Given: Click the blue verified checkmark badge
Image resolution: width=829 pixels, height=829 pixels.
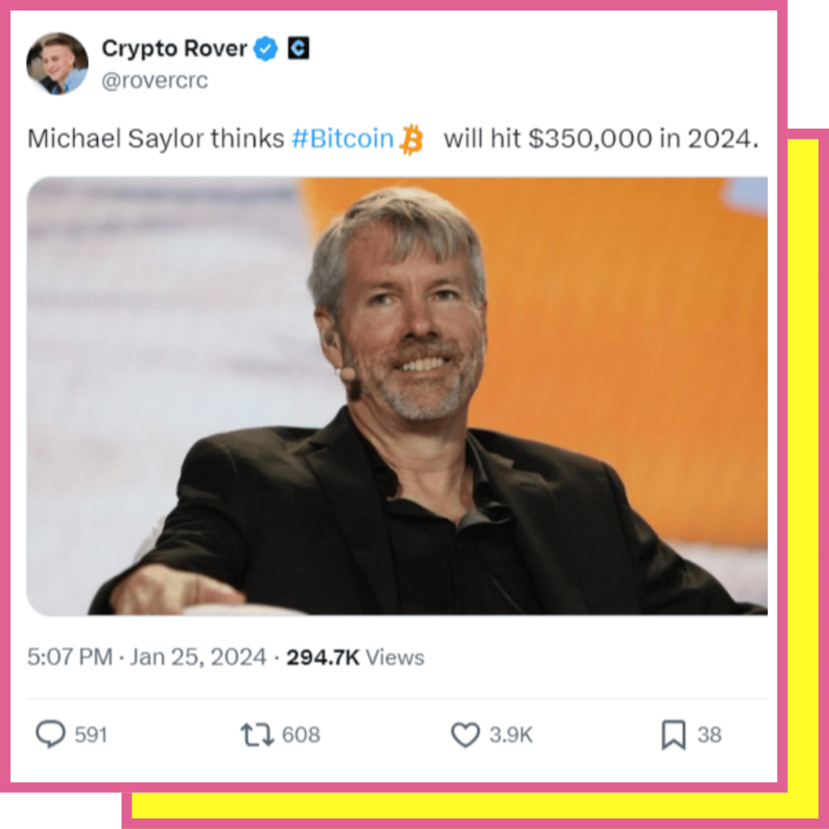Looking at the screenshot, I should tap(266, 49).
